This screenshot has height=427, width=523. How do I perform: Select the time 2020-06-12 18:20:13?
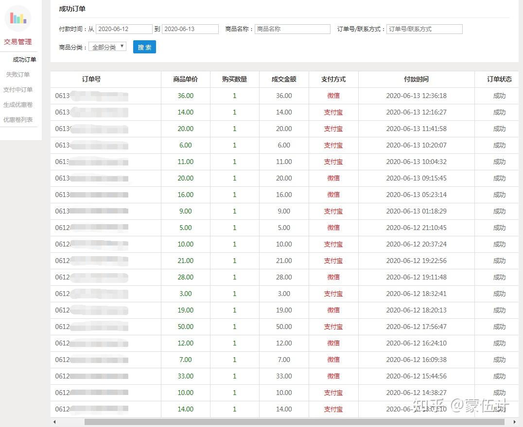416,310
